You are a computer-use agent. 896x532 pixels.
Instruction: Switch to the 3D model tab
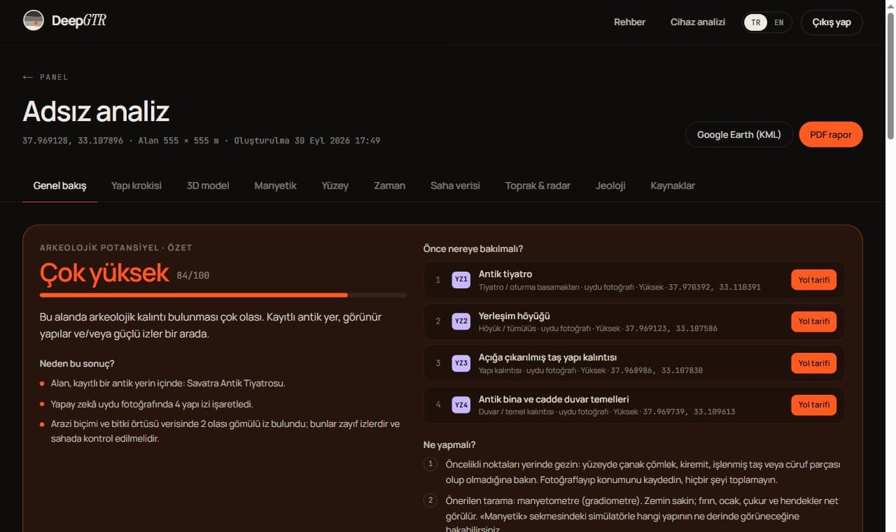[x=208, y=185]
